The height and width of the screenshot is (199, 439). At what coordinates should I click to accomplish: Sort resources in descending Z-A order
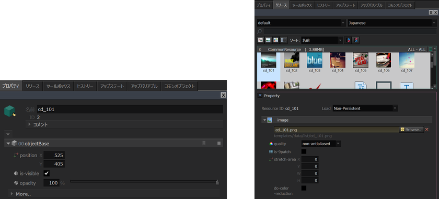click(x=356, y=40)
